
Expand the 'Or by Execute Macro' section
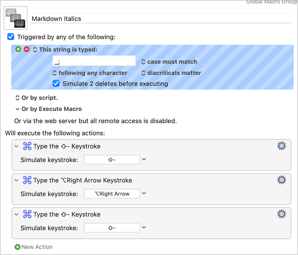tap(17, 109)
